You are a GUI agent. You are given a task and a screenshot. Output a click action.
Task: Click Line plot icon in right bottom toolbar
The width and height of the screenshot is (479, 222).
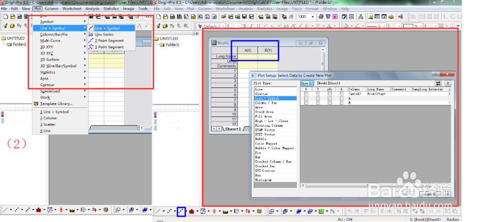click(158, 211)
